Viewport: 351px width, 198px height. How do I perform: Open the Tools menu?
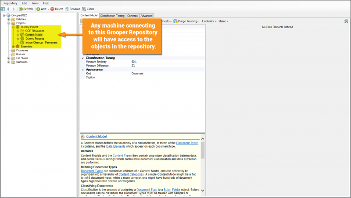[x=35, y=3]
